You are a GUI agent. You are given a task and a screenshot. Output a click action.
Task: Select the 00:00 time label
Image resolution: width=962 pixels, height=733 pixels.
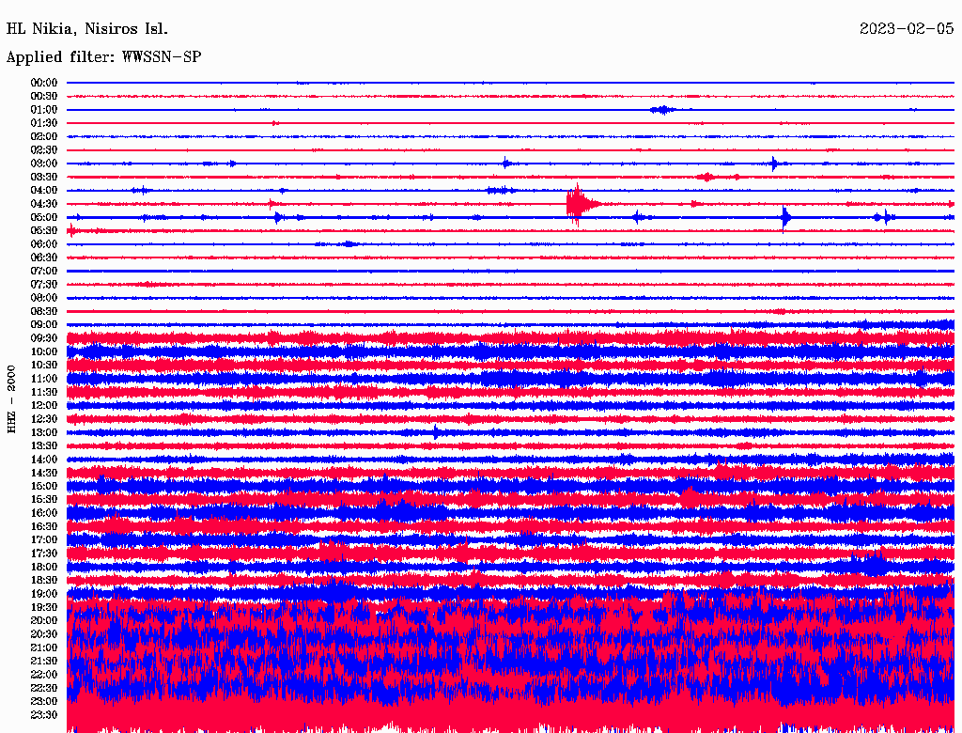[x=43, y=83]
